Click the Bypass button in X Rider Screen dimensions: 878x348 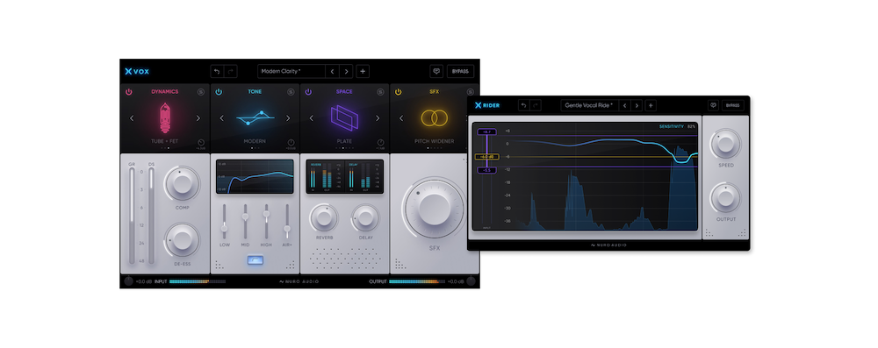[x=732, y=105]
